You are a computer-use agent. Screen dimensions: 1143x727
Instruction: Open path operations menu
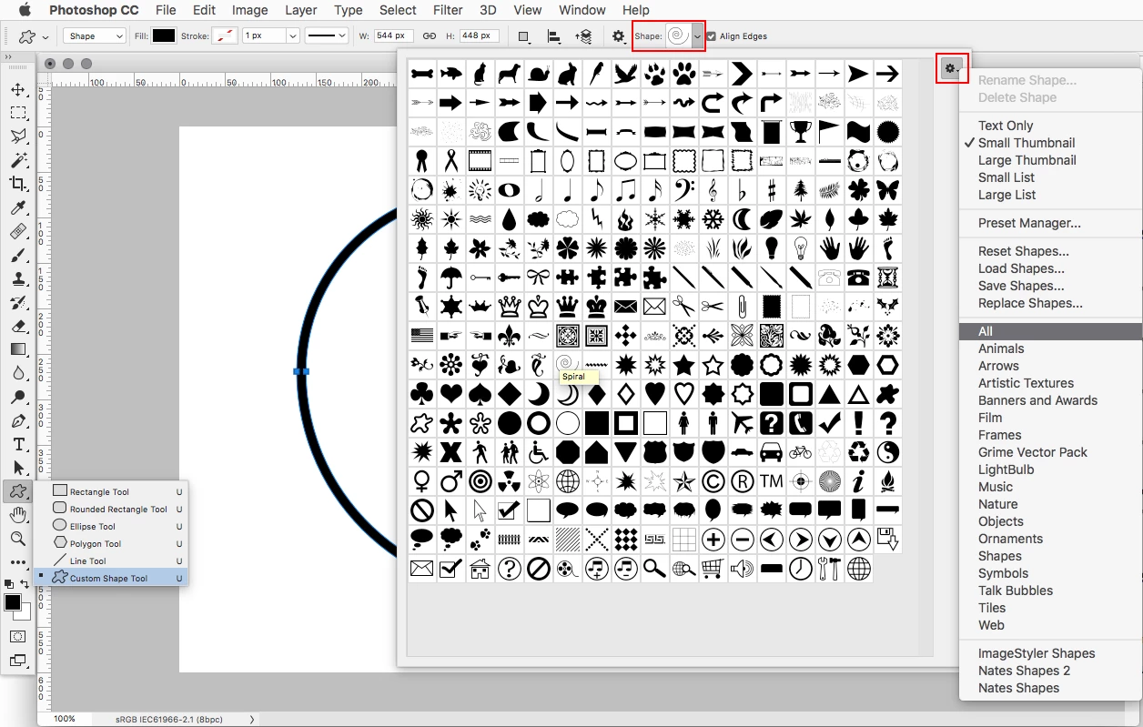[x=524, y=36]
